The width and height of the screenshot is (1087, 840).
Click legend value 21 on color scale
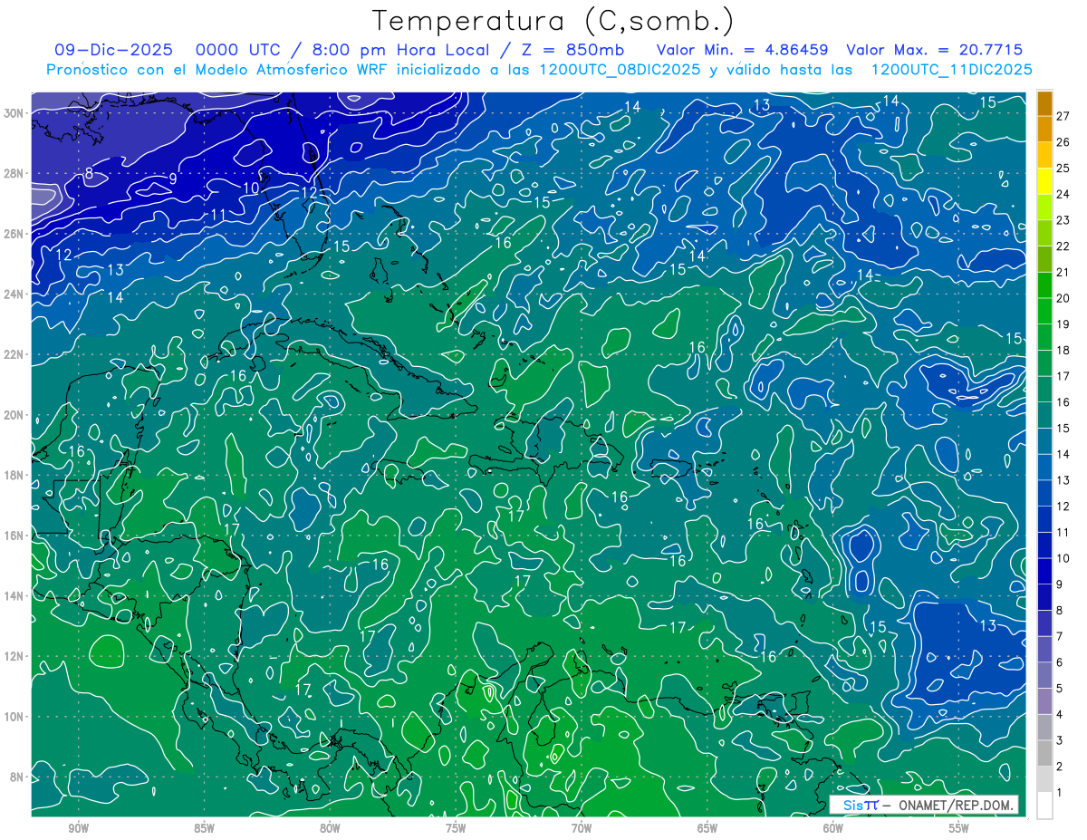1063,272
